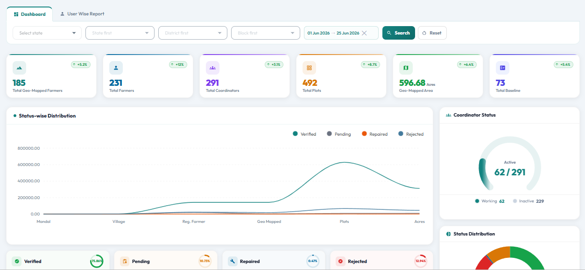The height and width of the screenshot is (270, 585).
Task: Click the 185 Total Geo-Mapped Farmers value
Action: click(19, 83)
